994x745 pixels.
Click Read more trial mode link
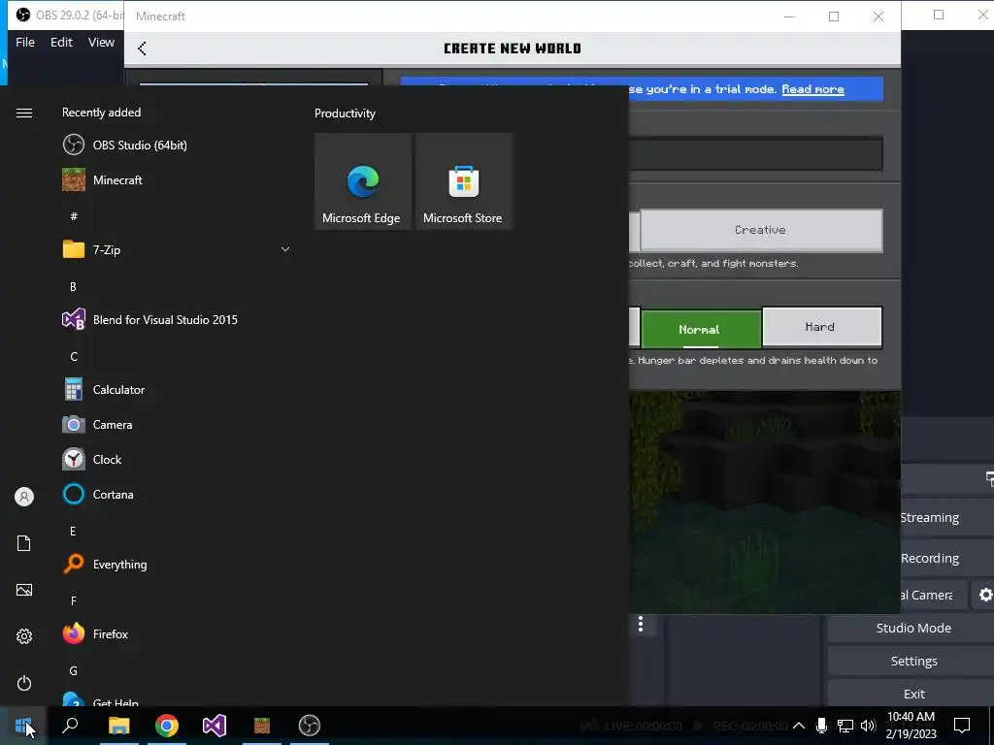[812, 89]
